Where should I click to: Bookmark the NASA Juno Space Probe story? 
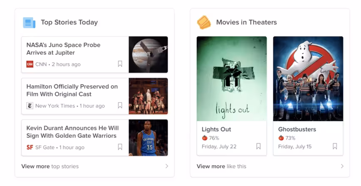[x=120, y=64]
